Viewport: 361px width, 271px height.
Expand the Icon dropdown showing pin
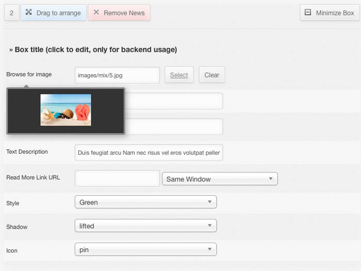145,249
